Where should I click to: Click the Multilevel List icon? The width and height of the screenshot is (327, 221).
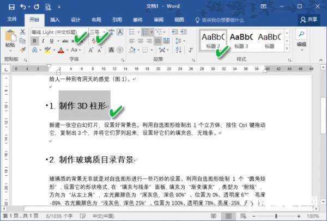(159, 32)
